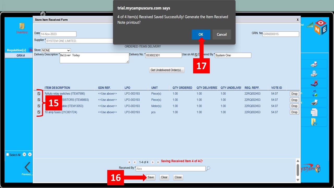This screenshot has height=188, width=334.
Task: Toggle the 10 amp fuses row checkbox
Action: 39,112
